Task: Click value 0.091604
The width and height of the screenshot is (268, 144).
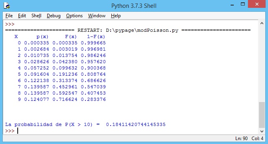Action: click(x=37, y=74)
